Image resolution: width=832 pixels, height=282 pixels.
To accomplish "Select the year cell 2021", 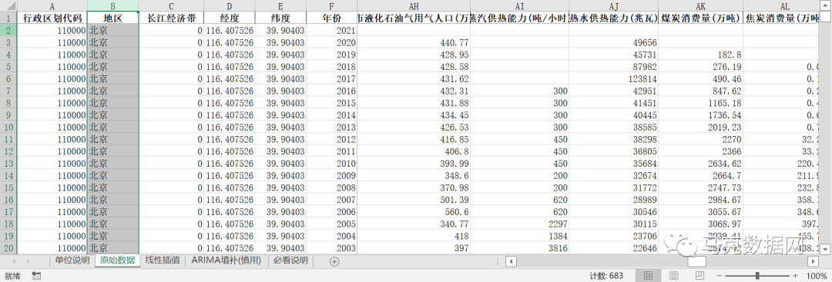I will [x=331, y=30].
